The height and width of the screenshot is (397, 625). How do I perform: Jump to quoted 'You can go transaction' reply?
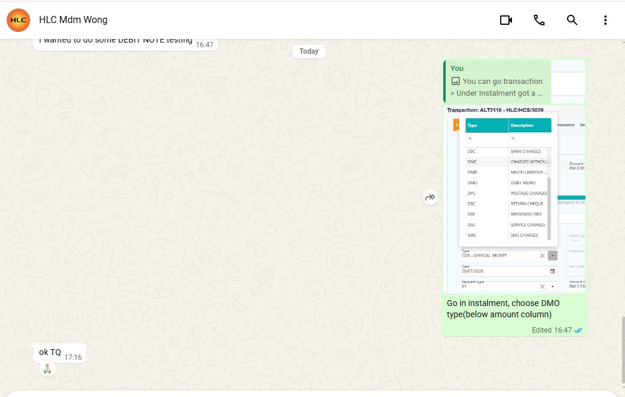514,81
